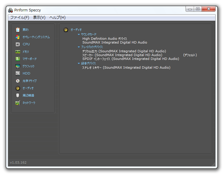
Task: Click the Windows flag icon for オペレーティングシステム
Action: [x=18, y=37]
